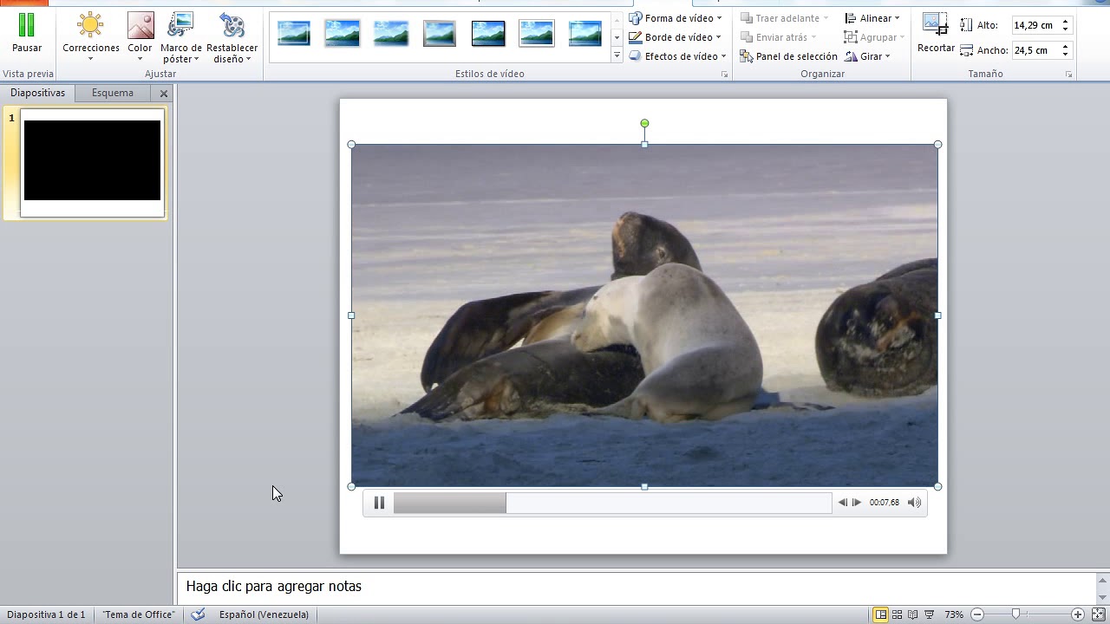
Task: Zoom in with the plus button
Action: [x=1078, y=614]
